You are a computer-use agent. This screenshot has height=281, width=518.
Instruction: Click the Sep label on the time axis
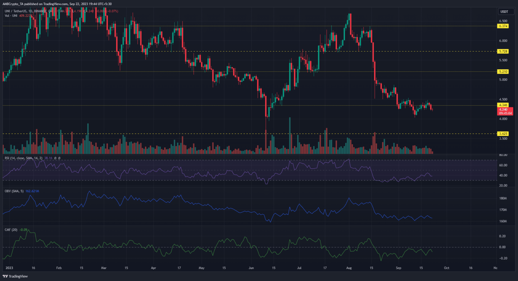point(399,268)
